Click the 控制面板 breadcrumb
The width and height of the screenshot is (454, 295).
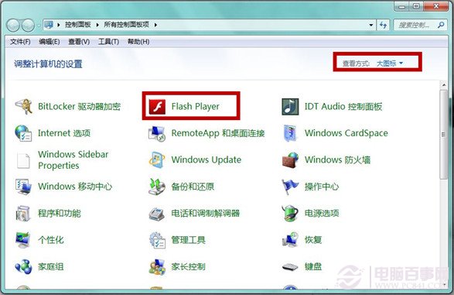[x=78, y=25]
